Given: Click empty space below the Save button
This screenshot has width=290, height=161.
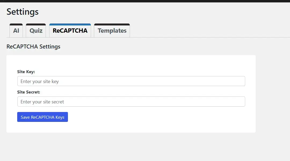Looking at the screenshot, I should [x=42, y=127].
